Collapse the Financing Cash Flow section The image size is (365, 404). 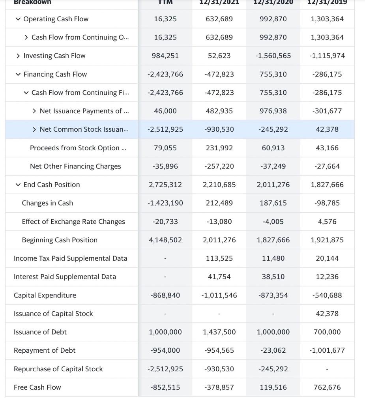click(18, 74)
